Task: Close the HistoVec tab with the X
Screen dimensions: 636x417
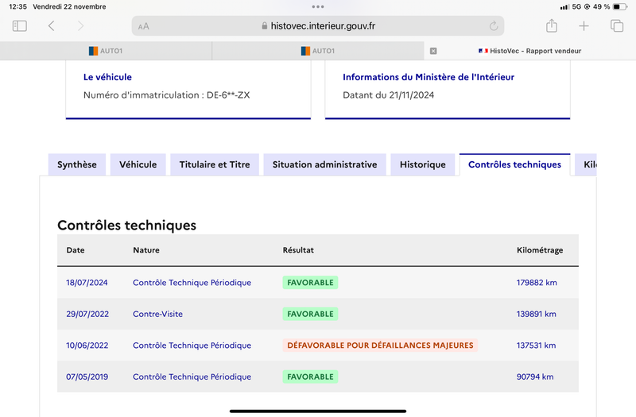Action: click(433, 51)
